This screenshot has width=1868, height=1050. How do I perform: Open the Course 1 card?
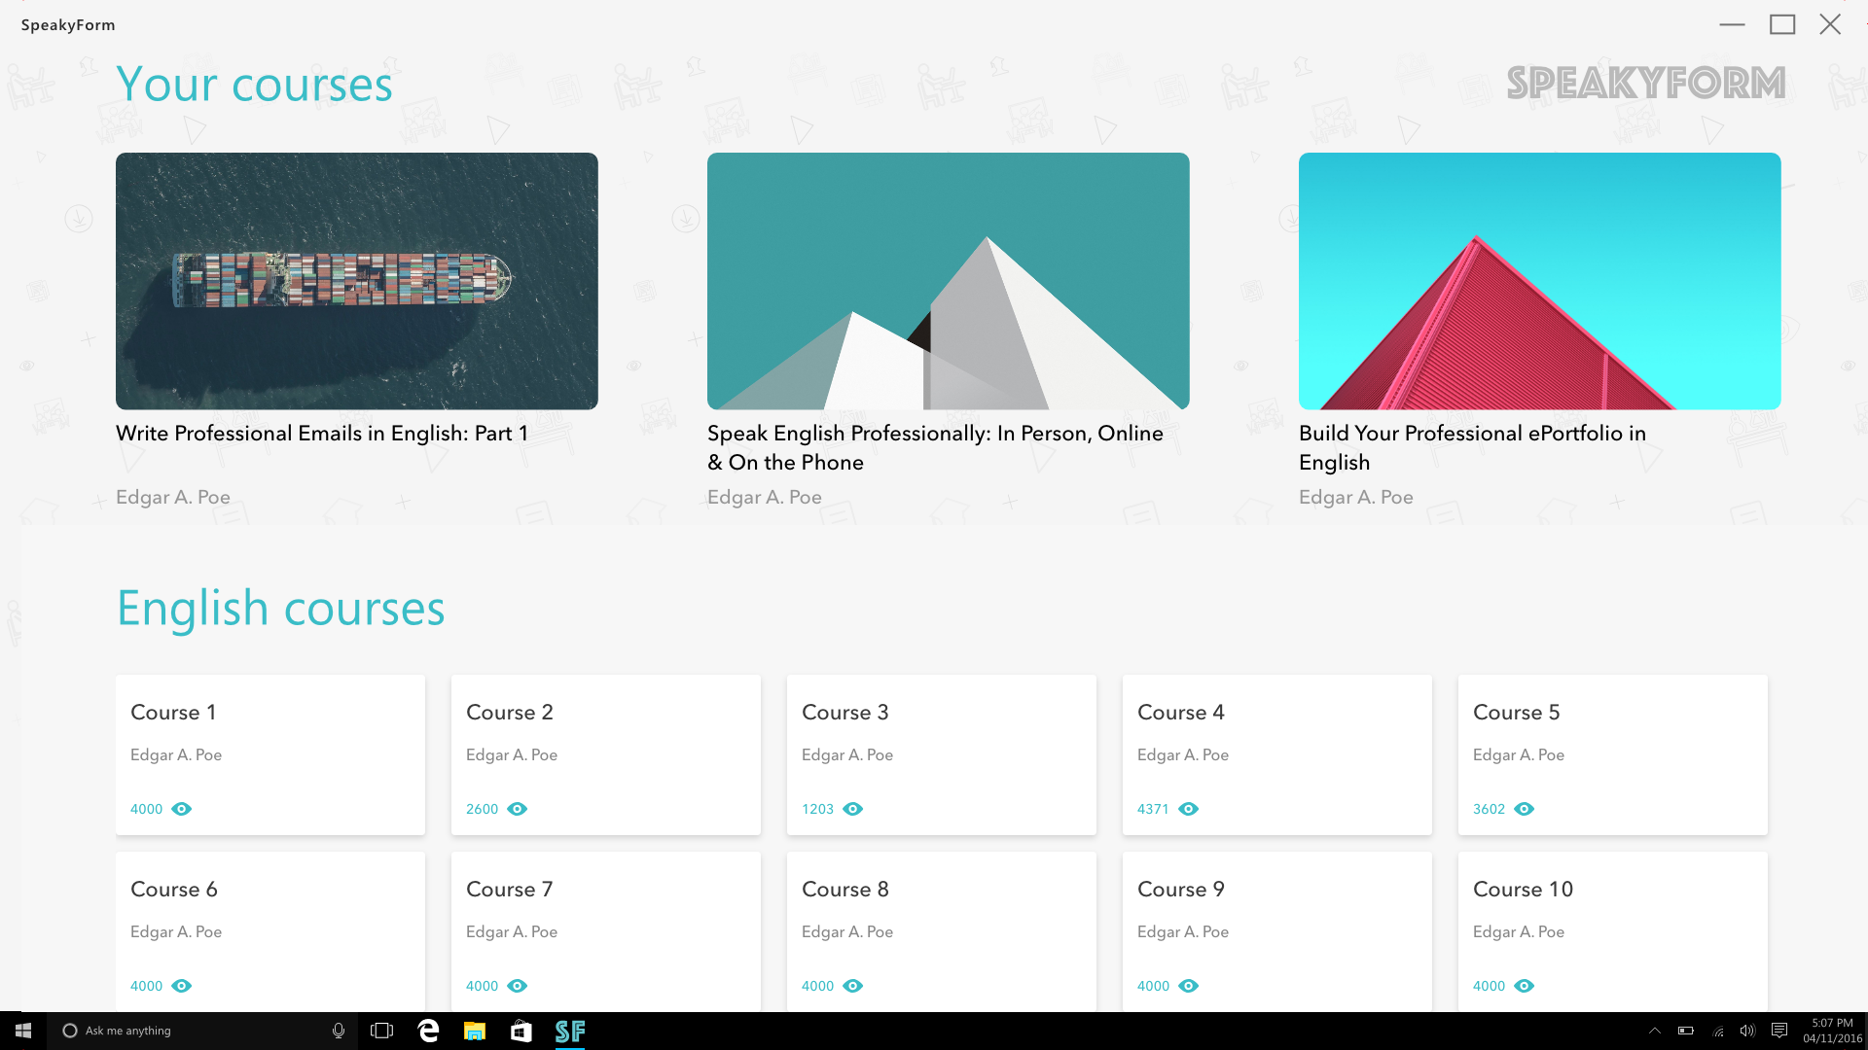point(270,754)
